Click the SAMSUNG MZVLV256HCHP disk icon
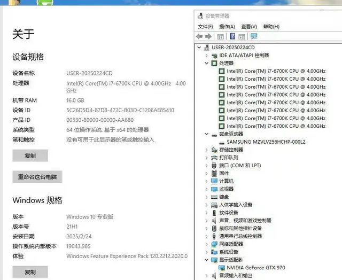 pos(222,143)
